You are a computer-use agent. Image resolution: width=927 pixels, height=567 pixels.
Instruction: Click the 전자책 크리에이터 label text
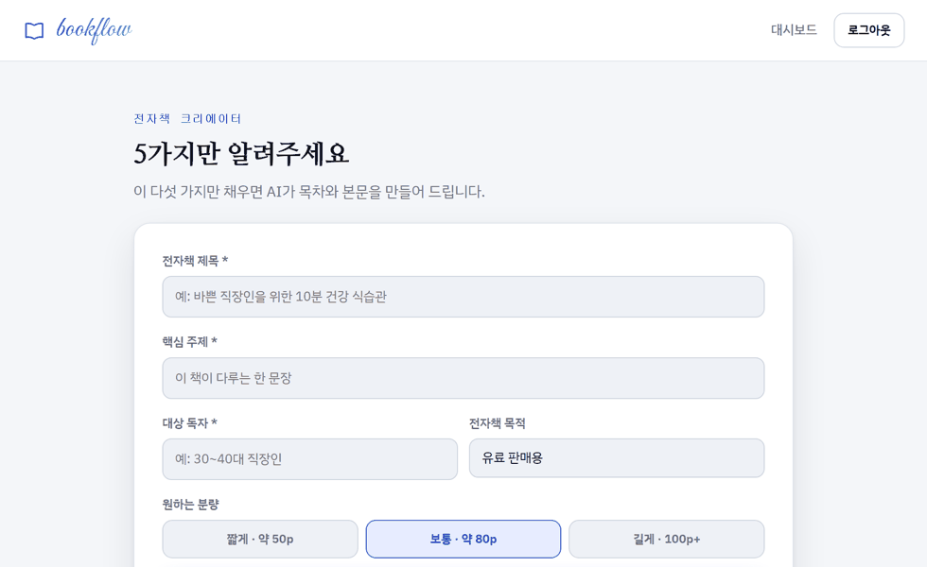(187, 119)
